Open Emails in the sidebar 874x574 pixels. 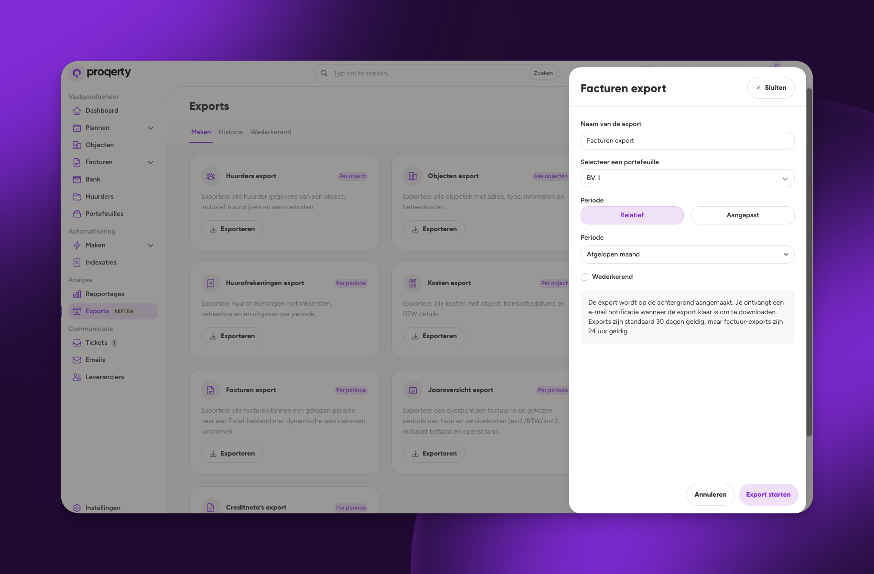coord(113,360)
